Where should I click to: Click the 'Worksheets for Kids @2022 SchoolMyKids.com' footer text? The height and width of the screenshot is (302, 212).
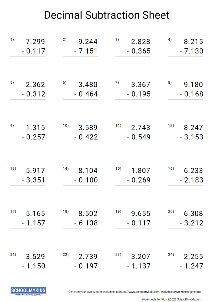(171, 299)
